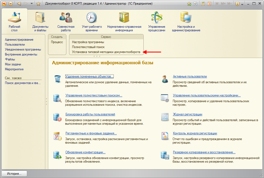This screenshot has height=178, width=264.
Task: Click Регламентные и фоновые задания link
Action: 91,133
